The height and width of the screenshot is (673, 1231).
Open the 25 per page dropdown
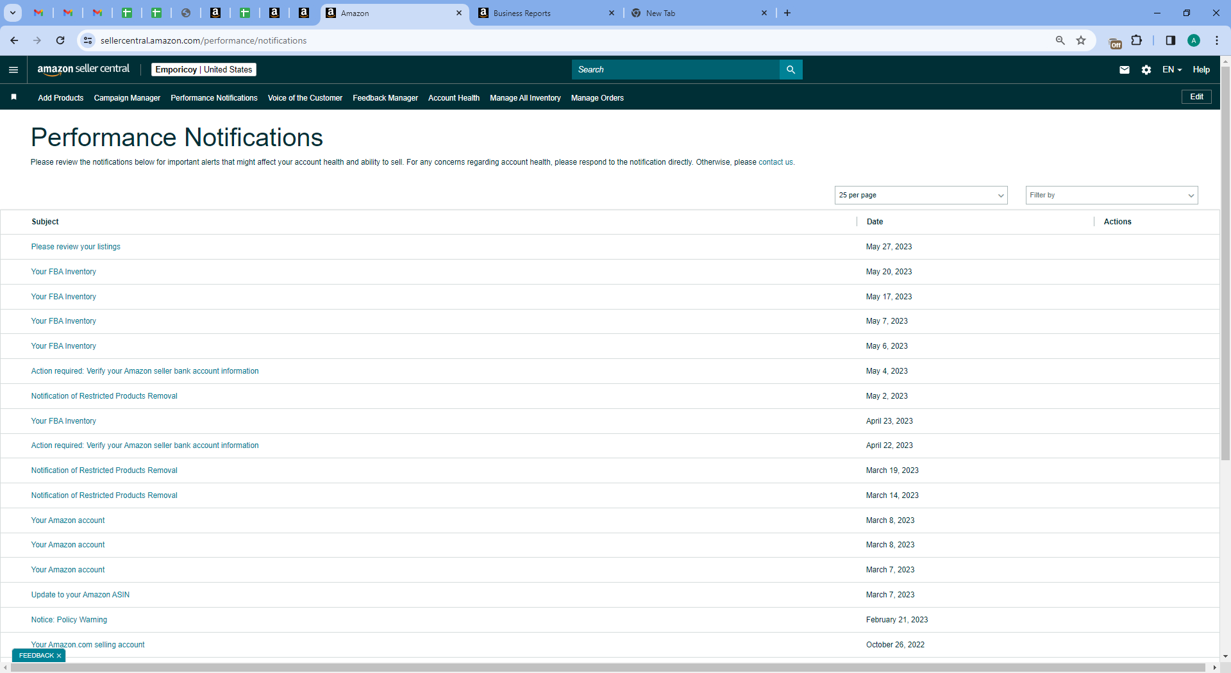(x=921, y=195)
